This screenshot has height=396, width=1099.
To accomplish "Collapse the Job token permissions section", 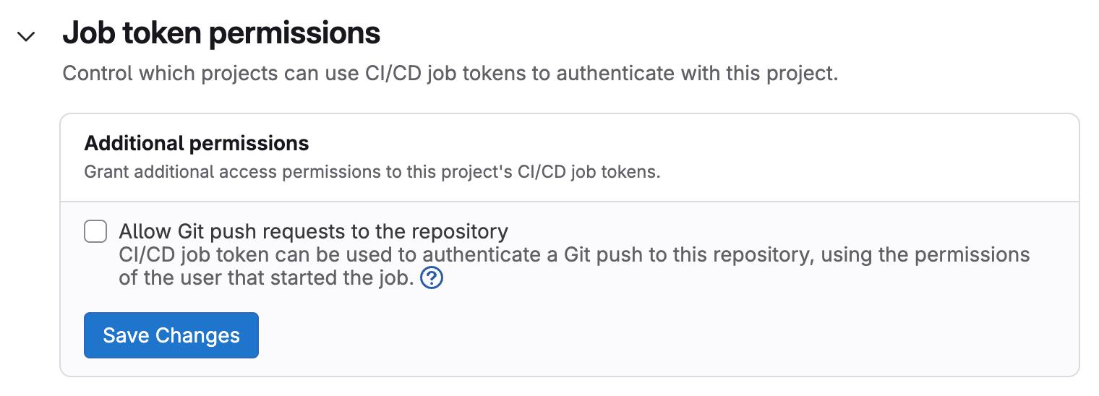I will tap(27, 36).
